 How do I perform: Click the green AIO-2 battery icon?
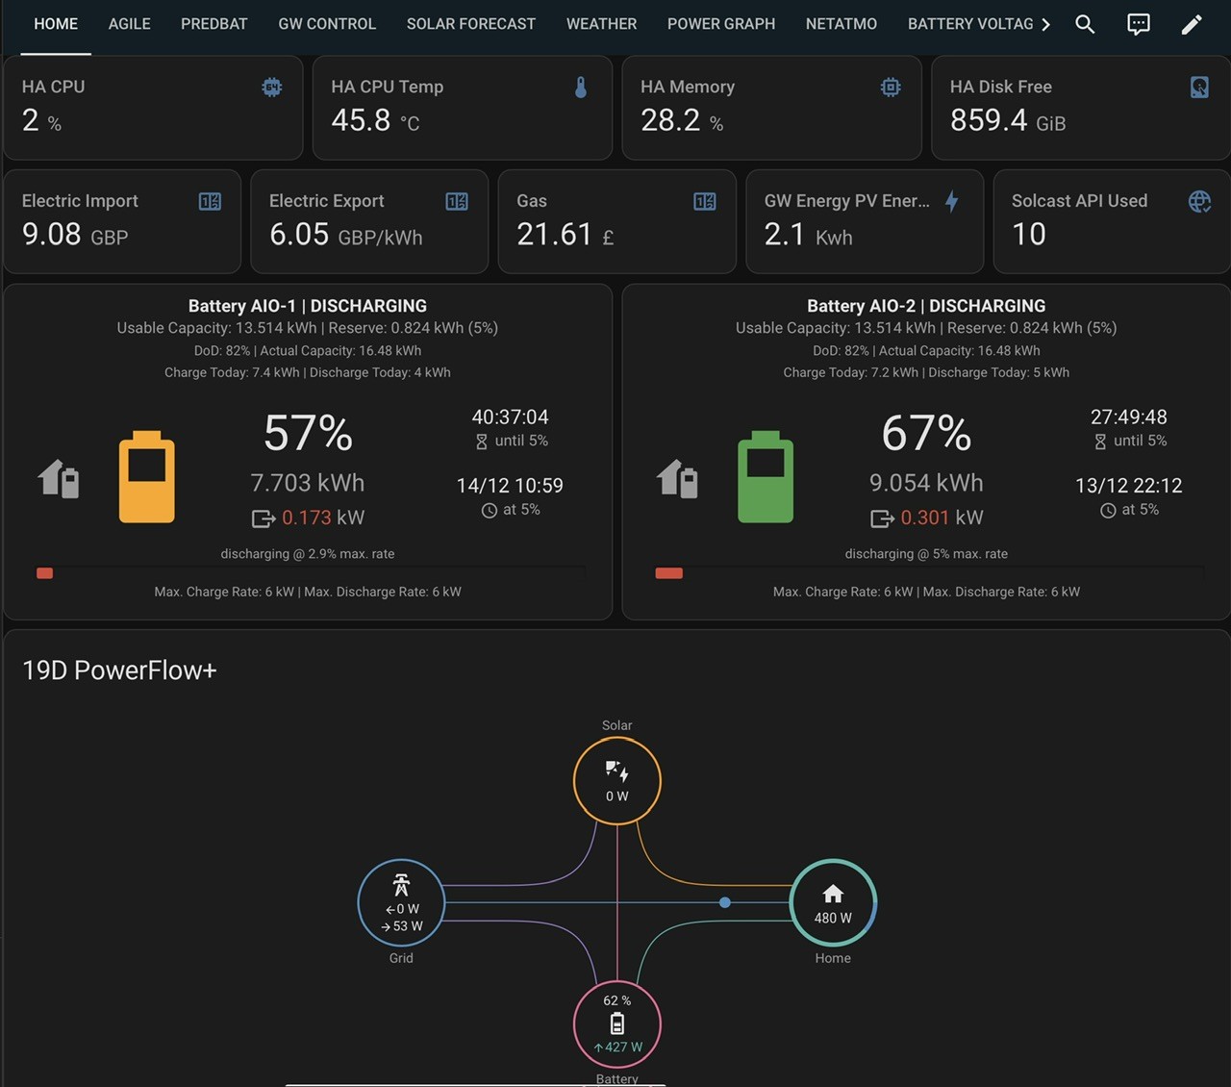(x=766, y=477)
